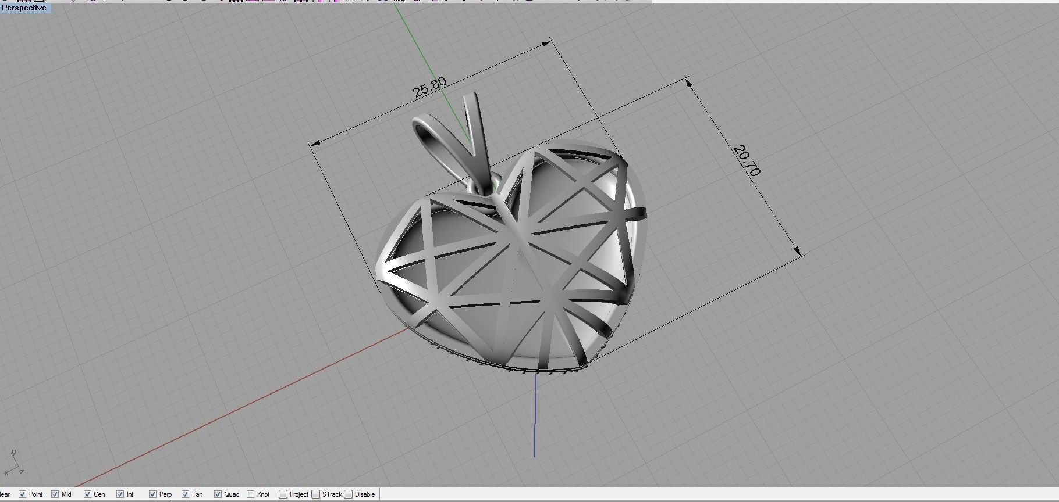
Task: Turn off the Quad object snap
Action: 218,494
